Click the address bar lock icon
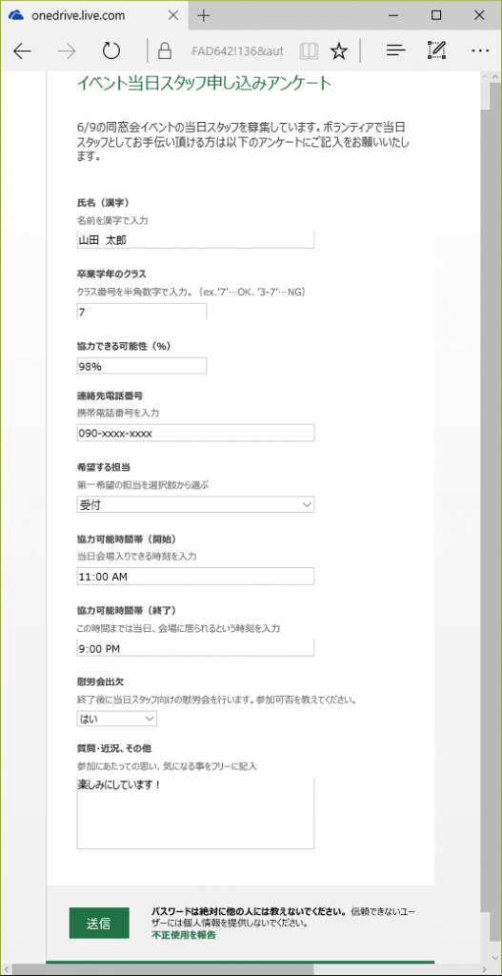502x976 pixels. click(x=165, y=51)
